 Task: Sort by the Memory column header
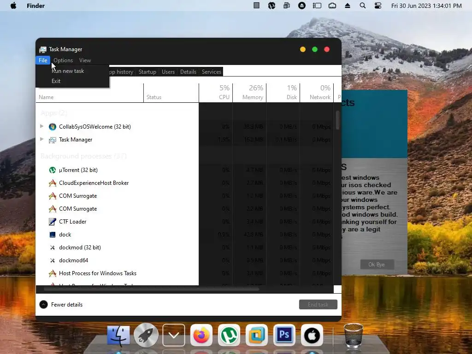click(249, 93)
